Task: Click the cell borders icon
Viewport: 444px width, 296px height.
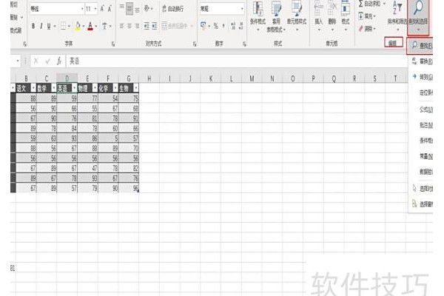Action: coord(63,26)
